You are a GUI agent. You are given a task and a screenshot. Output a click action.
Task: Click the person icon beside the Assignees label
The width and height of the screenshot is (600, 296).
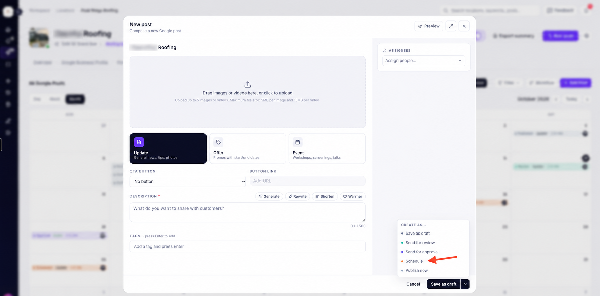385,50
